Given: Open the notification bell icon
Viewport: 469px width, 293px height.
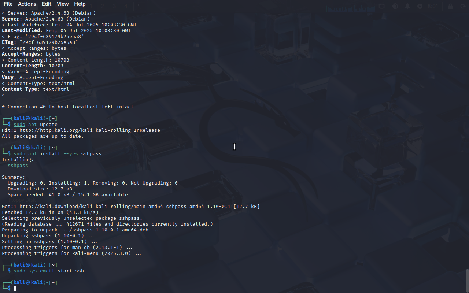Looking at the screenshot, I should pos(407,6).
